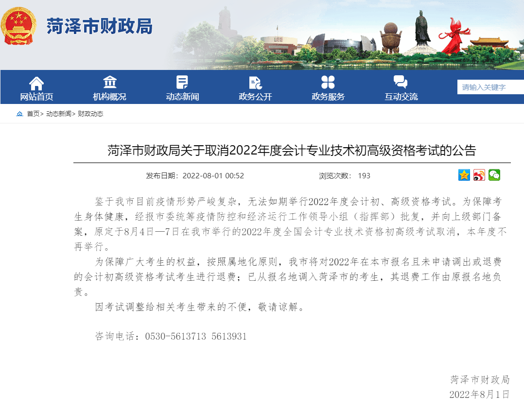Open the 政务公开 navigation menu item
The height and width of the screenshot is (411, 524).
[255, 97]
